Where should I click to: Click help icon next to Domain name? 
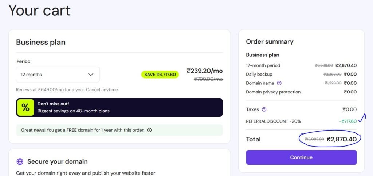[x=279, y=83]
